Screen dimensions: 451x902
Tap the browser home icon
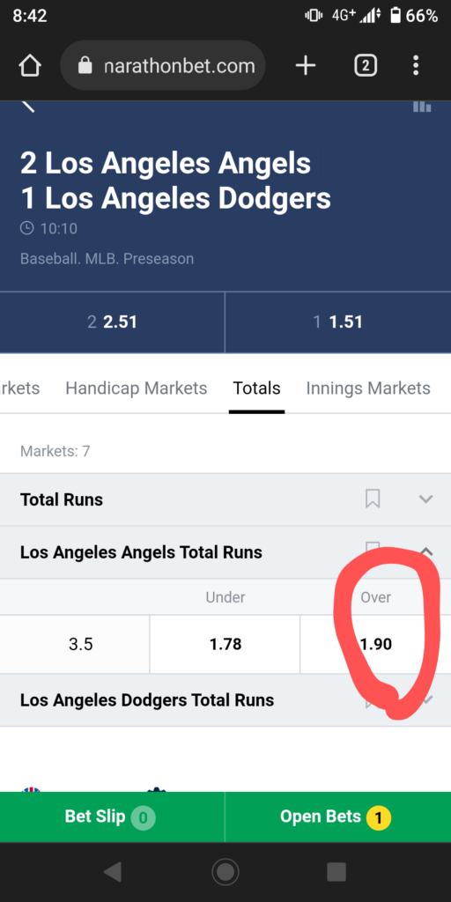[x=30, y=66]
